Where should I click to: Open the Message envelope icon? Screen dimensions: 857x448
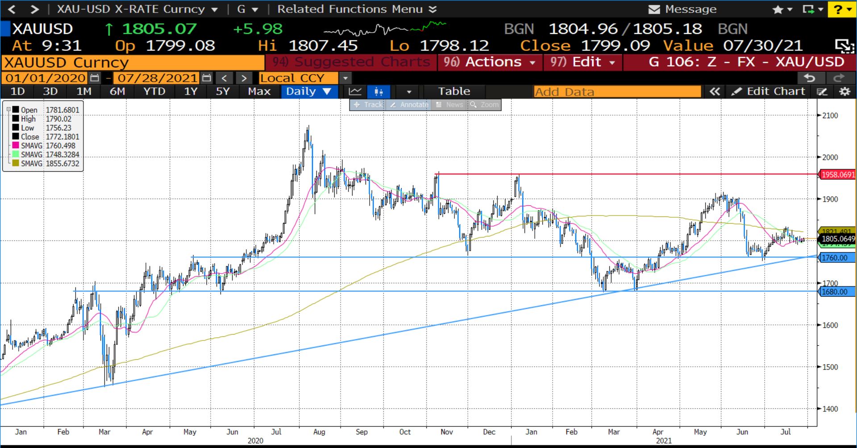point(654,9)
